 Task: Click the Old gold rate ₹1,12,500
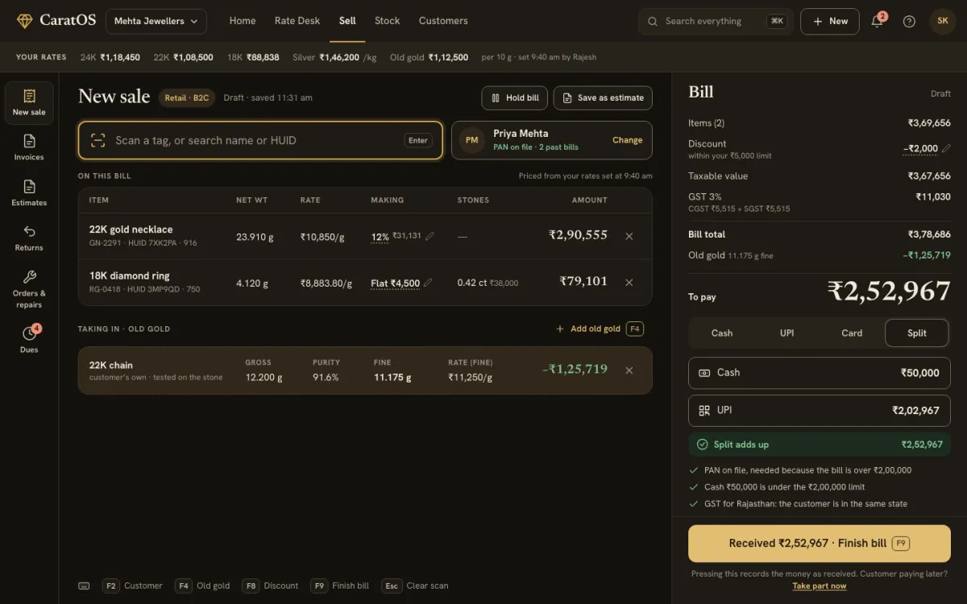tap(429, 57)
